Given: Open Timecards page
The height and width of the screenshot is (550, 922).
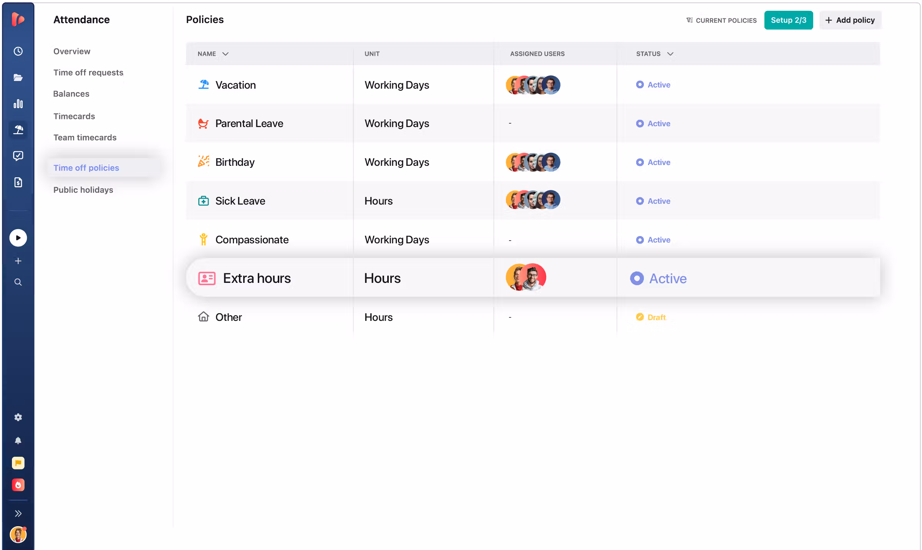Looking at the screenshot, I should click(x=74, y=116).
